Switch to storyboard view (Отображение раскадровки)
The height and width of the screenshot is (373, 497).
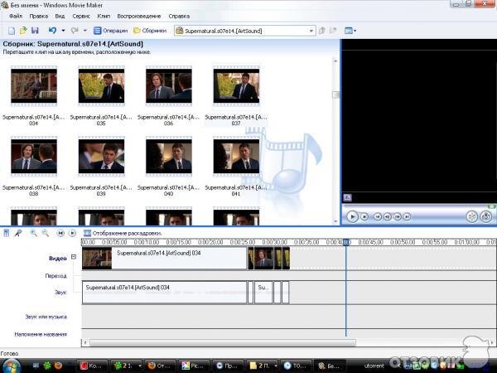(x=123, y=233)
